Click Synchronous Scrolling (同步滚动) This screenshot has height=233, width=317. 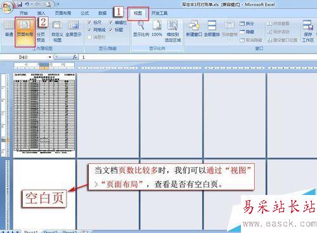[x=278, y=32]
